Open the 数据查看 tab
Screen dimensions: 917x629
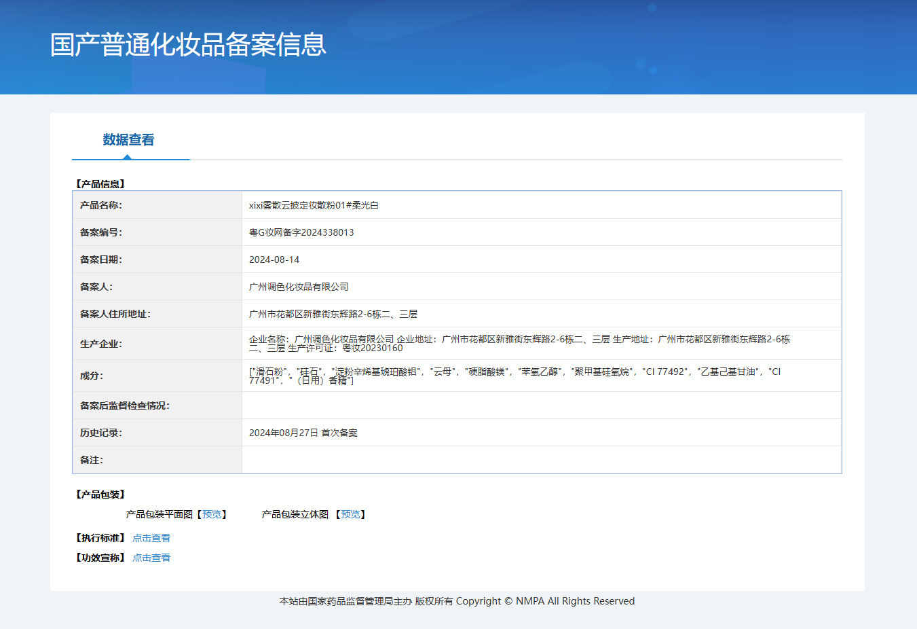coord(128,140)
